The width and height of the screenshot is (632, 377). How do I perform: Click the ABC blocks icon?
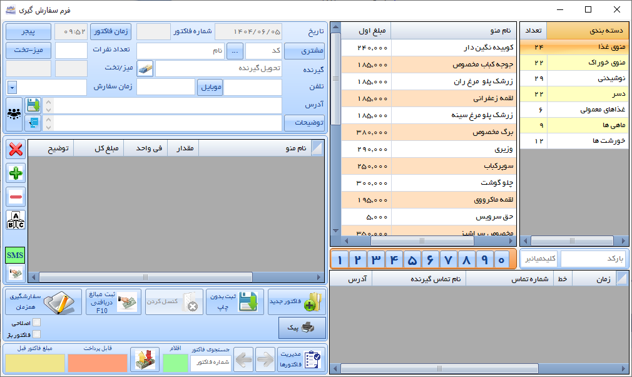(16, 220)
